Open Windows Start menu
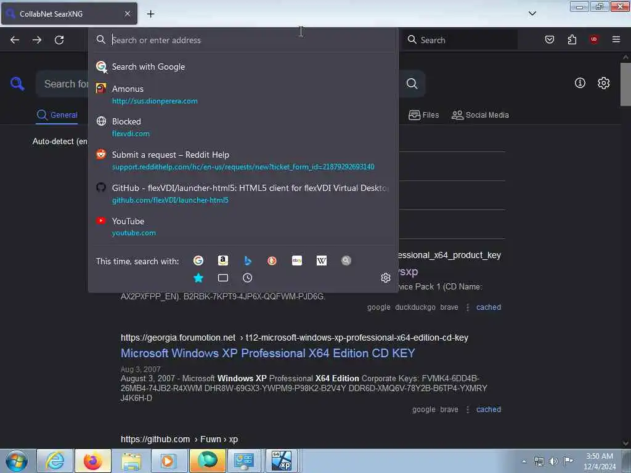 click(x=17, y=461)
